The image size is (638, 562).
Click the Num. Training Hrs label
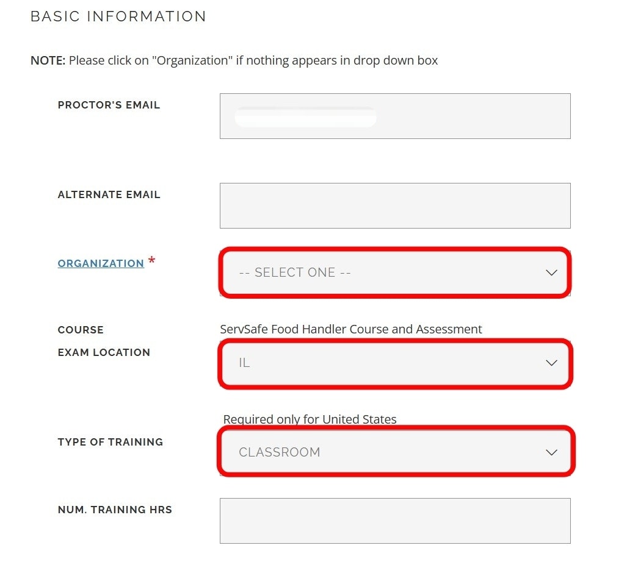tap(115, 510)
